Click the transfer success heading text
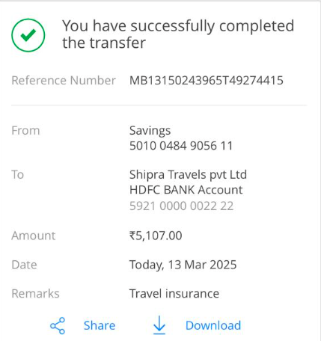The image size is (321, 341). [x=178, y=34]
